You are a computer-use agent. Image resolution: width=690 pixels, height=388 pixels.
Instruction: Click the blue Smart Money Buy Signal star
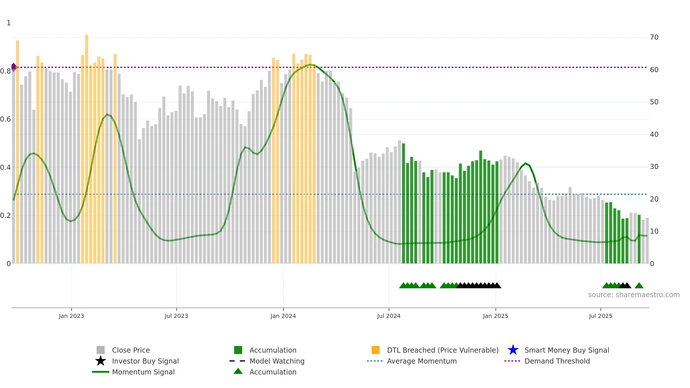[x=513, y=350]
